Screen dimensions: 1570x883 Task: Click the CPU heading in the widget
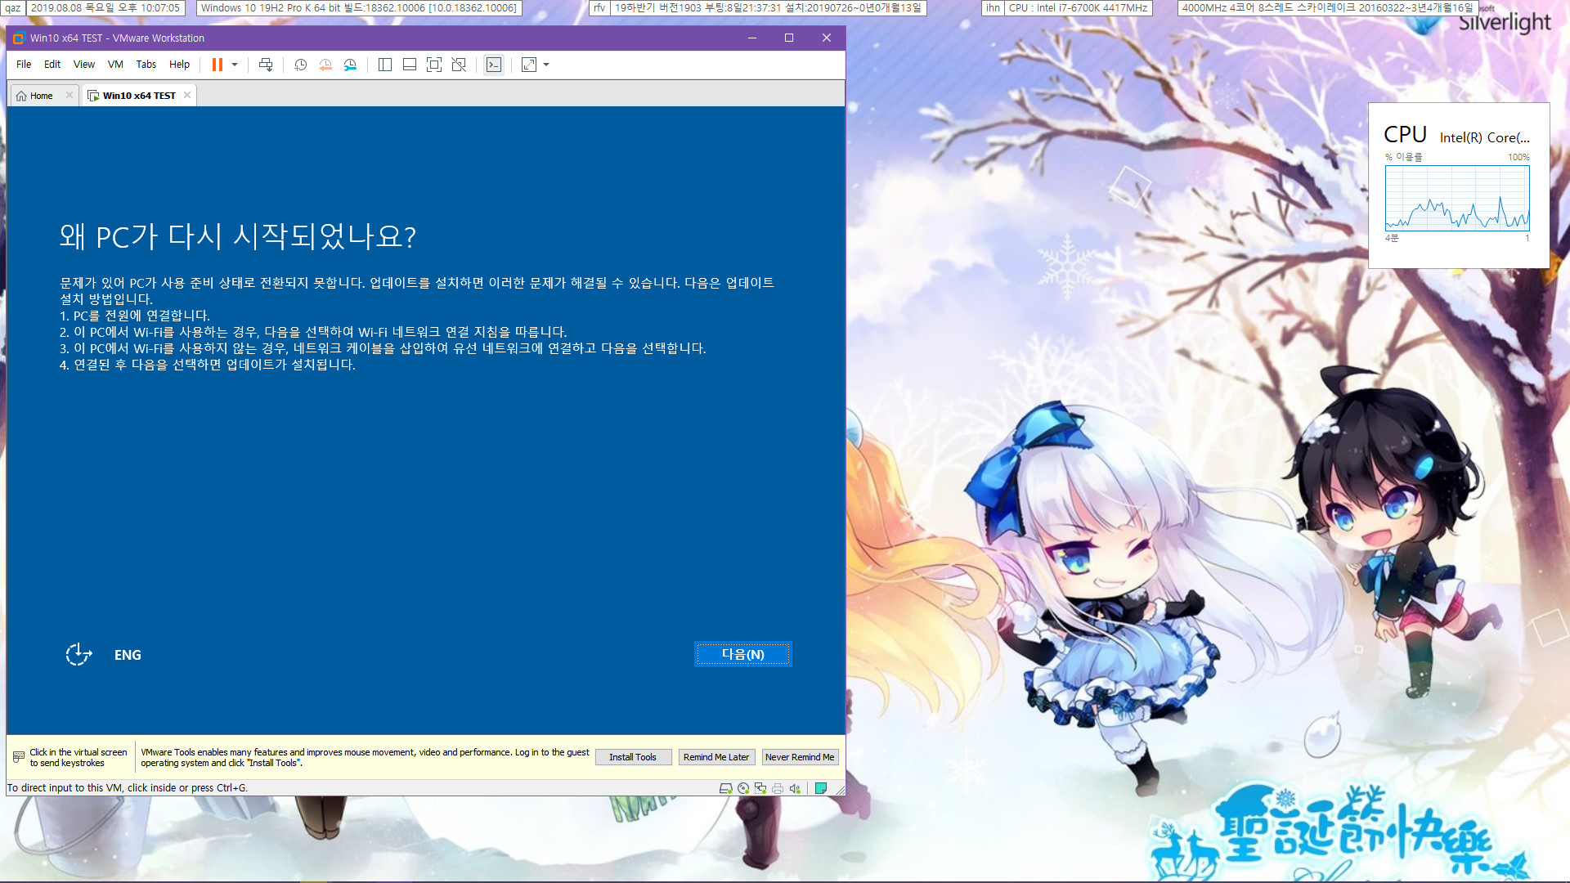tap(1405, 135)
